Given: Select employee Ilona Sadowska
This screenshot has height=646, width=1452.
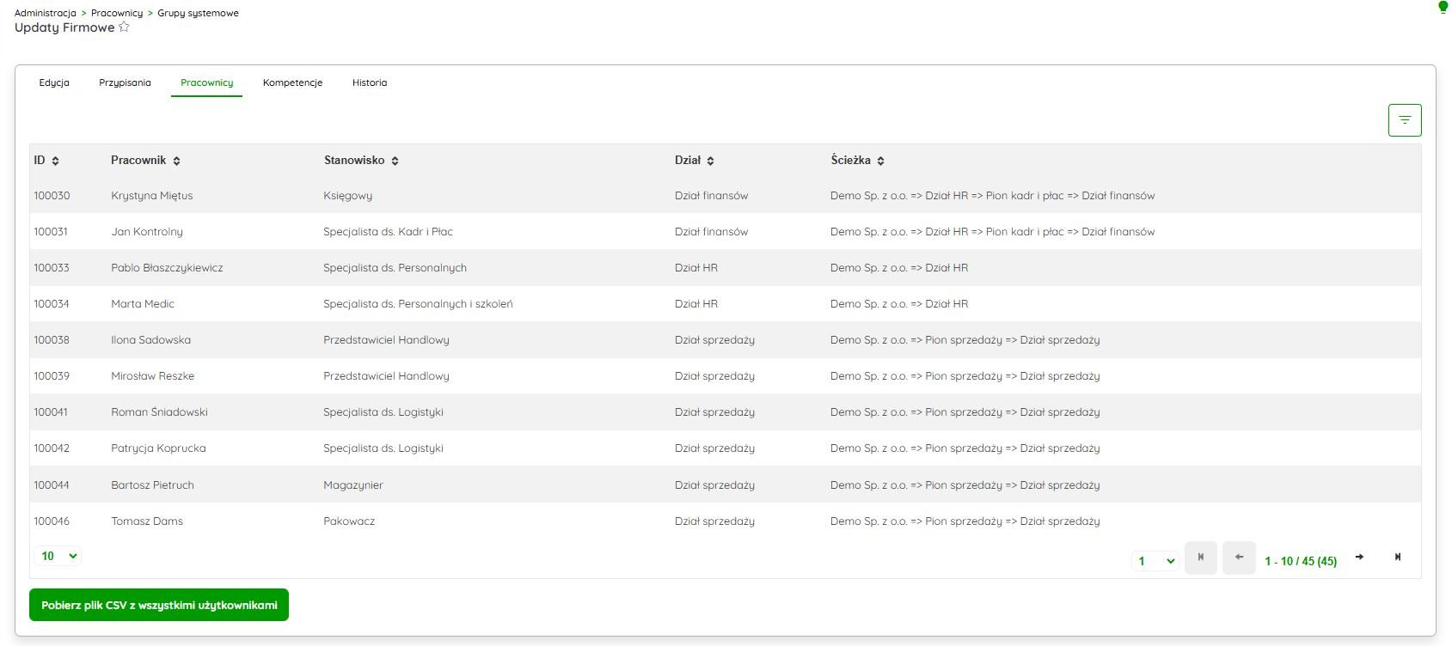Looking at the screenshot, I should coord(151,340).
